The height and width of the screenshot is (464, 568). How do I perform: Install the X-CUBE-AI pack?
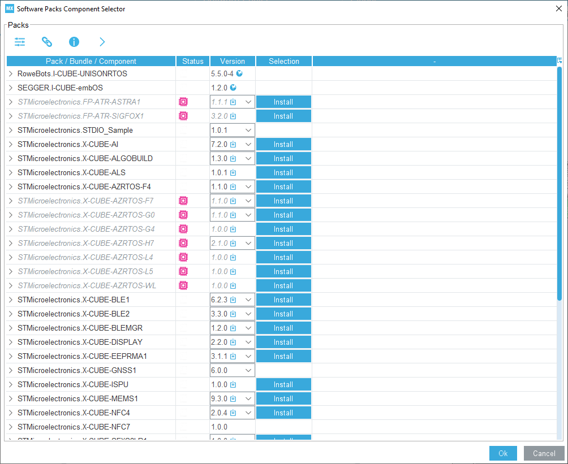point(283,145)
